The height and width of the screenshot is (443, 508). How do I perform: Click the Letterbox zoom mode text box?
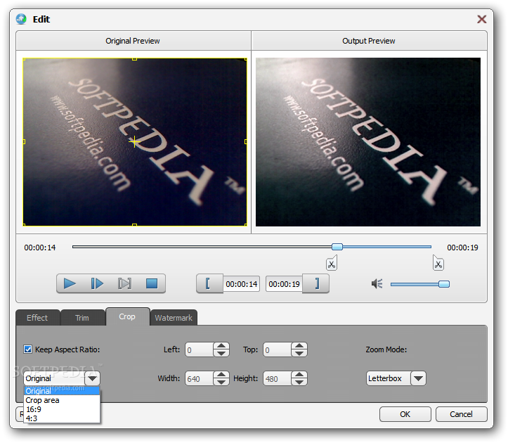389,378
